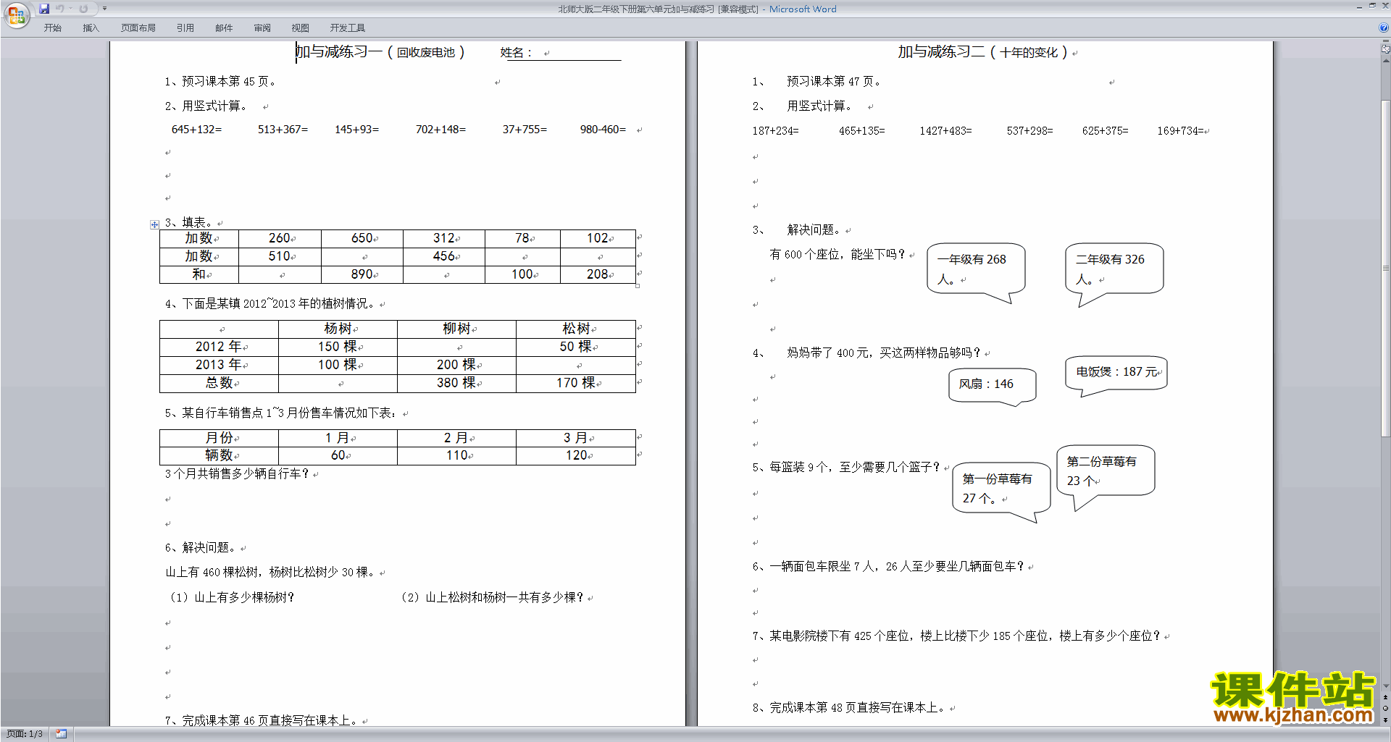Redo the last action
Screen dimensions: 1391x742
[x=83, y=9]
